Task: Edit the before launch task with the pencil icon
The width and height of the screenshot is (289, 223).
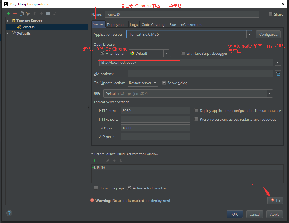Action: pyautogui.click(x=108, y=161)
